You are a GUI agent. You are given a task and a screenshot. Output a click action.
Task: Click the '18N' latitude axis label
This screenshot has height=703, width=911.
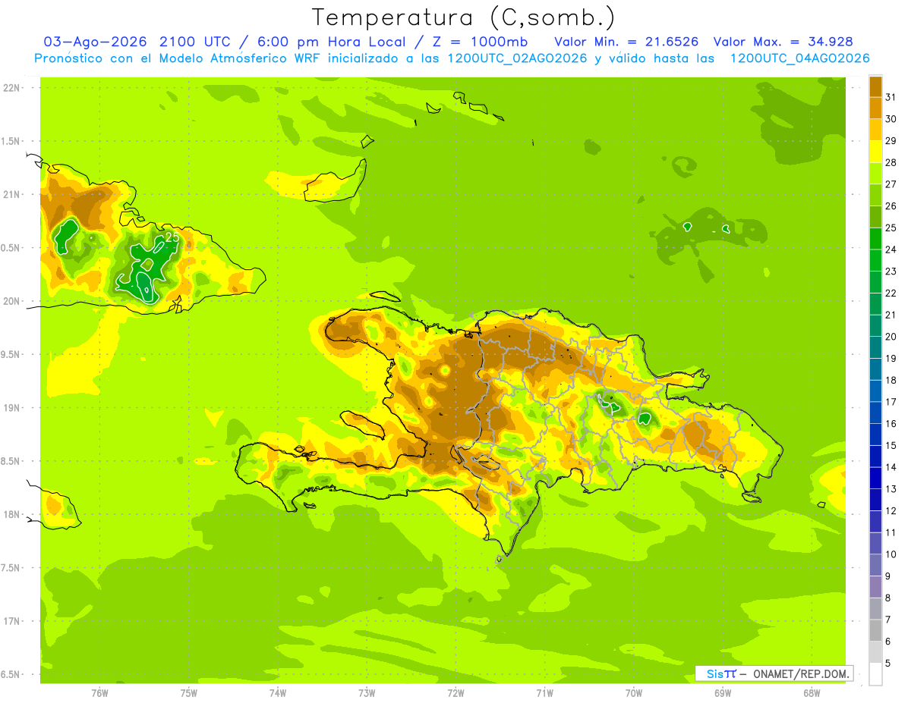[x=11, y=514]
